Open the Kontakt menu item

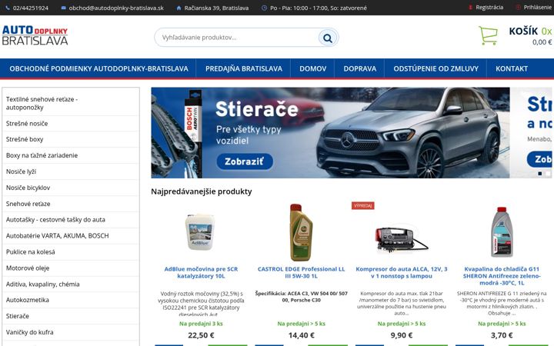(511, 68)
